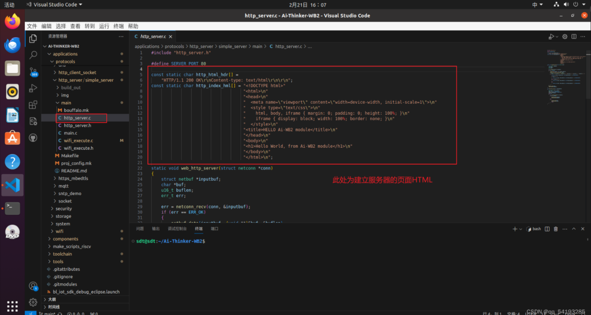Open Files manager from the dock

12,68
